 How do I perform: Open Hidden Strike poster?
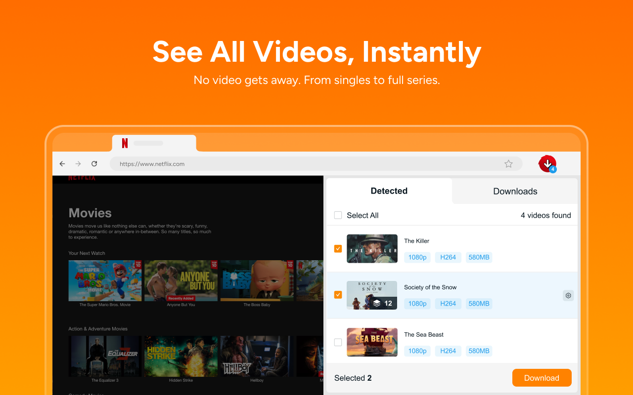[181, 356]
